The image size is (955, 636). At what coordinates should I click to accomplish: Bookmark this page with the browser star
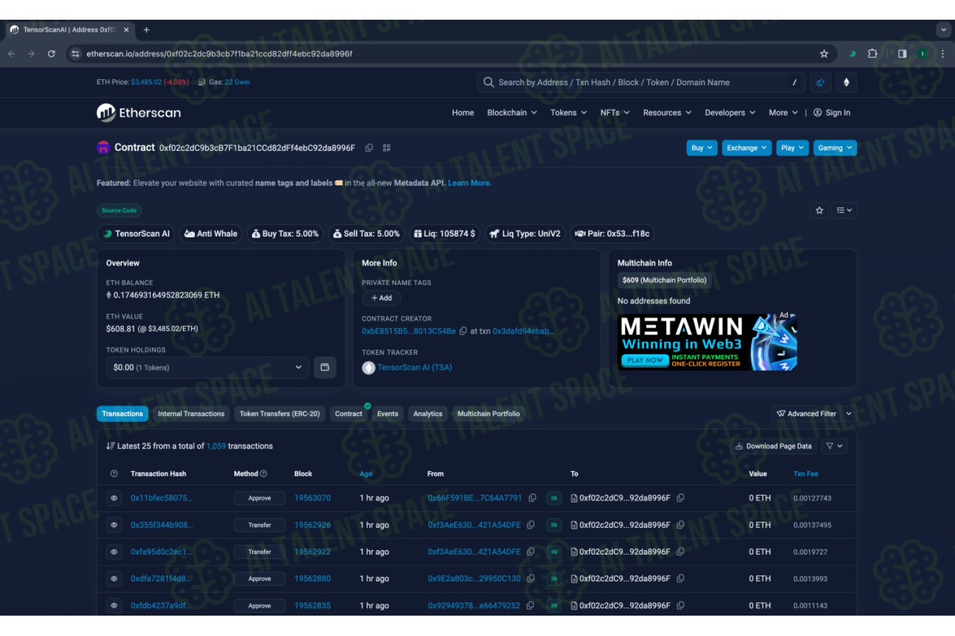click(824, 54)
